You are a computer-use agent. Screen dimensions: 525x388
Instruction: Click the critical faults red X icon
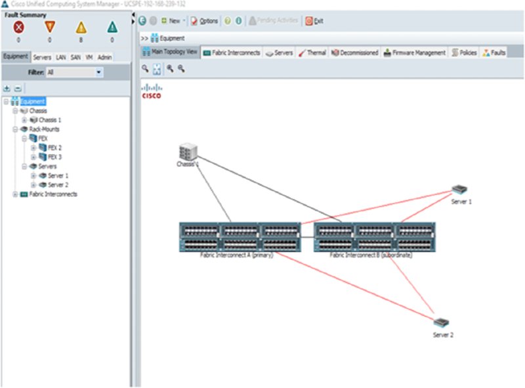(18, 28)
